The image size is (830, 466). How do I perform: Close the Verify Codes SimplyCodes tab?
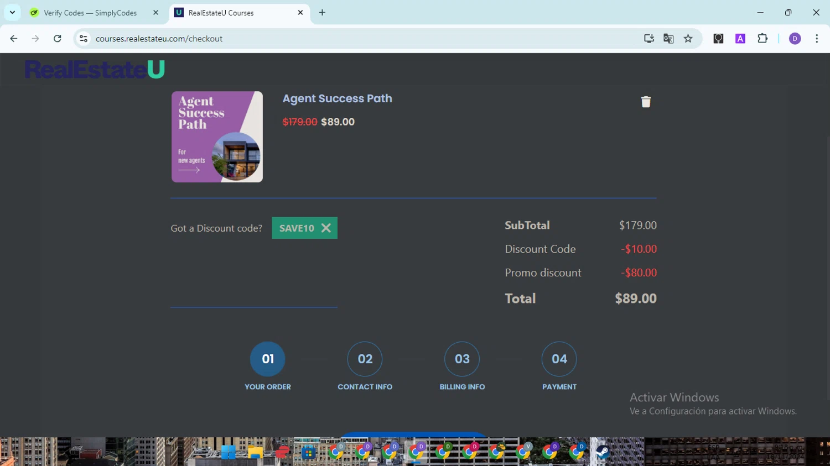155,12
